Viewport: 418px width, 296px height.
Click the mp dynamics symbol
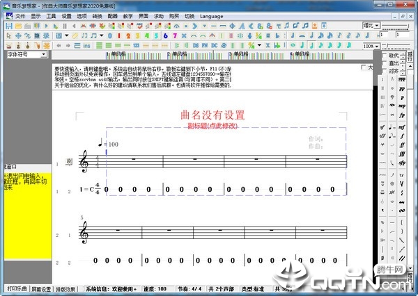402,106
